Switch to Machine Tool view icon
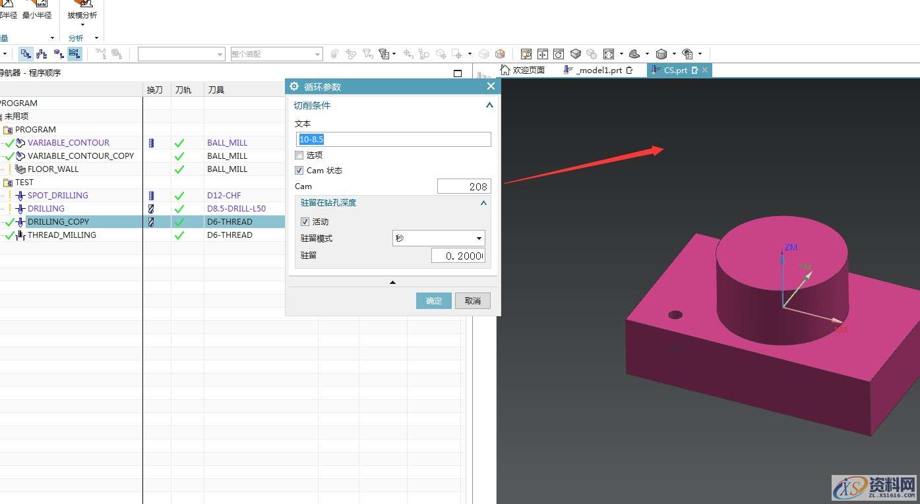 tap(42, 54)
